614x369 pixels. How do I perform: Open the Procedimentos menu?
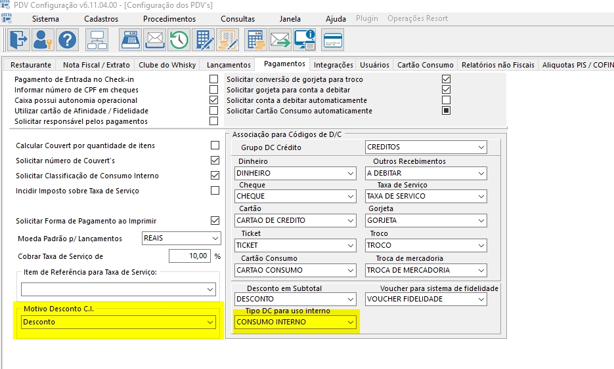[169, 19]
